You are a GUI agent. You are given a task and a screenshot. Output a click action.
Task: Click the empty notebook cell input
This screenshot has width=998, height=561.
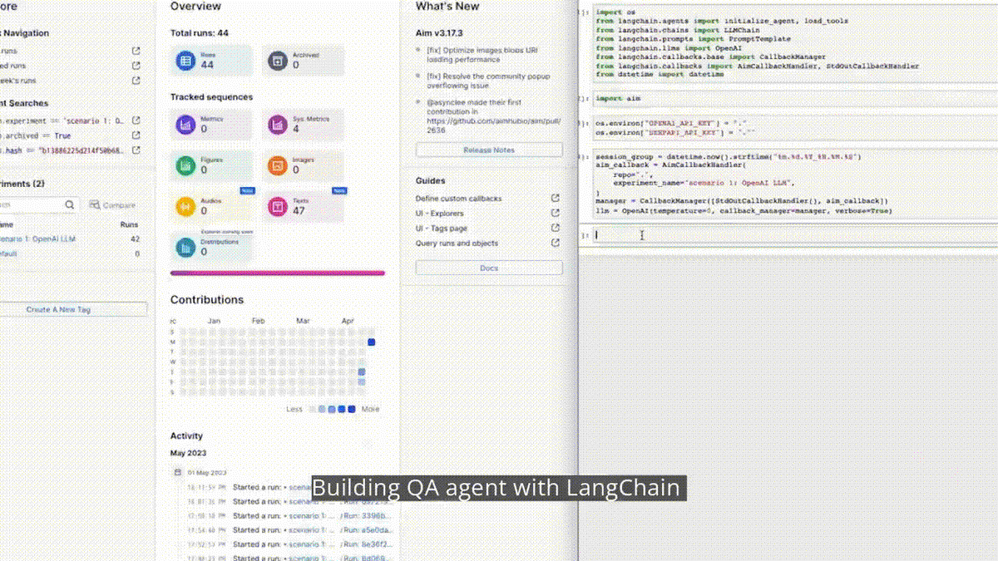click(794, 235)
